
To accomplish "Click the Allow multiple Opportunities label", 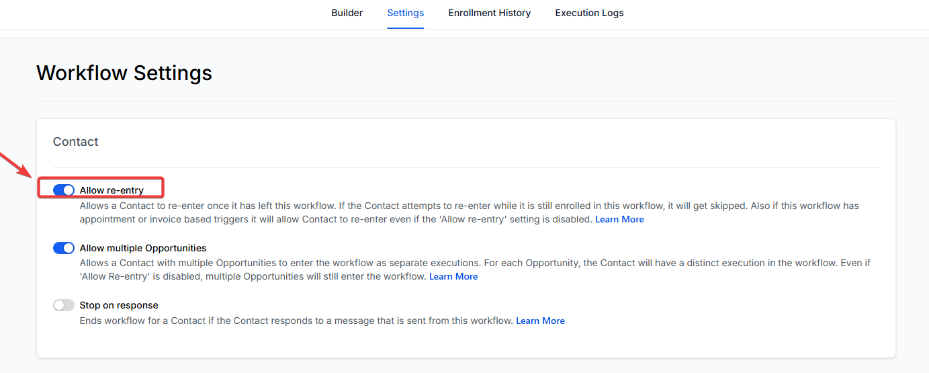I will (142, 248).
